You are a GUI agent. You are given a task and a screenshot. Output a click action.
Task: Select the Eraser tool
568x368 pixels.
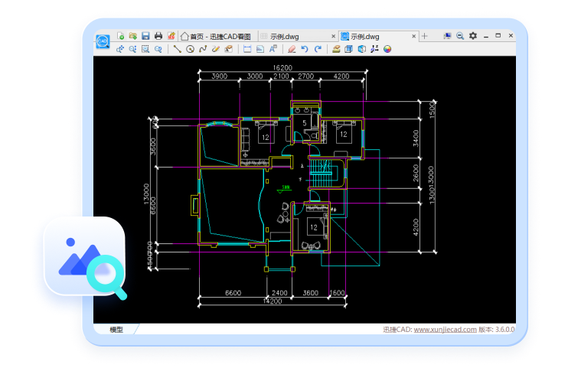pyautogui.click(x=291, y=49)
